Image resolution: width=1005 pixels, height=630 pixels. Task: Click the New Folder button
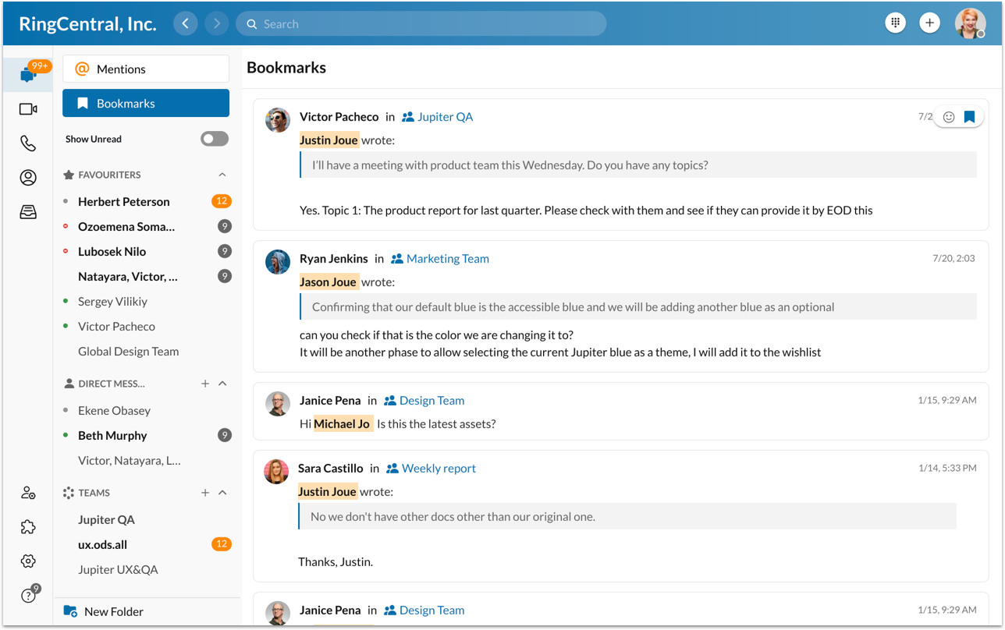[113, 612]
